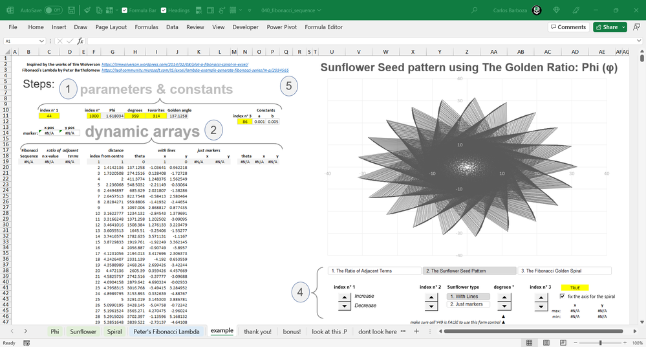
Task: Open the title bar search magnifier
Action: (475, 10)
